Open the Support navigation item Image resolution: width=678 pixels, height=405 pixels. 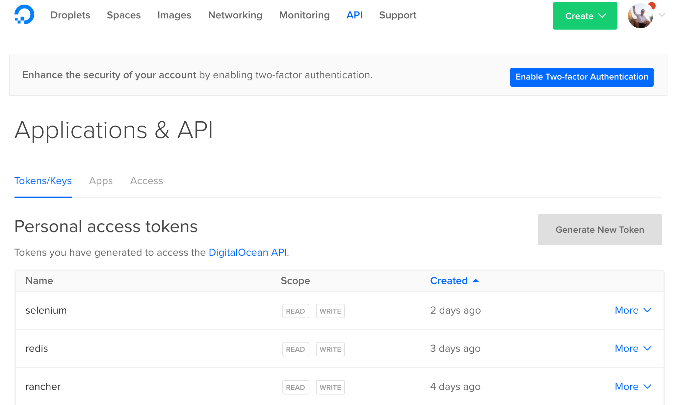click(x=398, y=15)
